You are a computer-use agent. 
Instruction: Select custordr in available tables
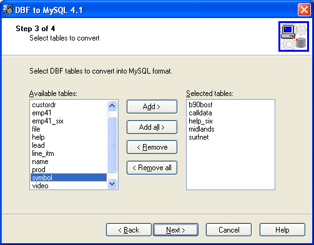[69, 105]
